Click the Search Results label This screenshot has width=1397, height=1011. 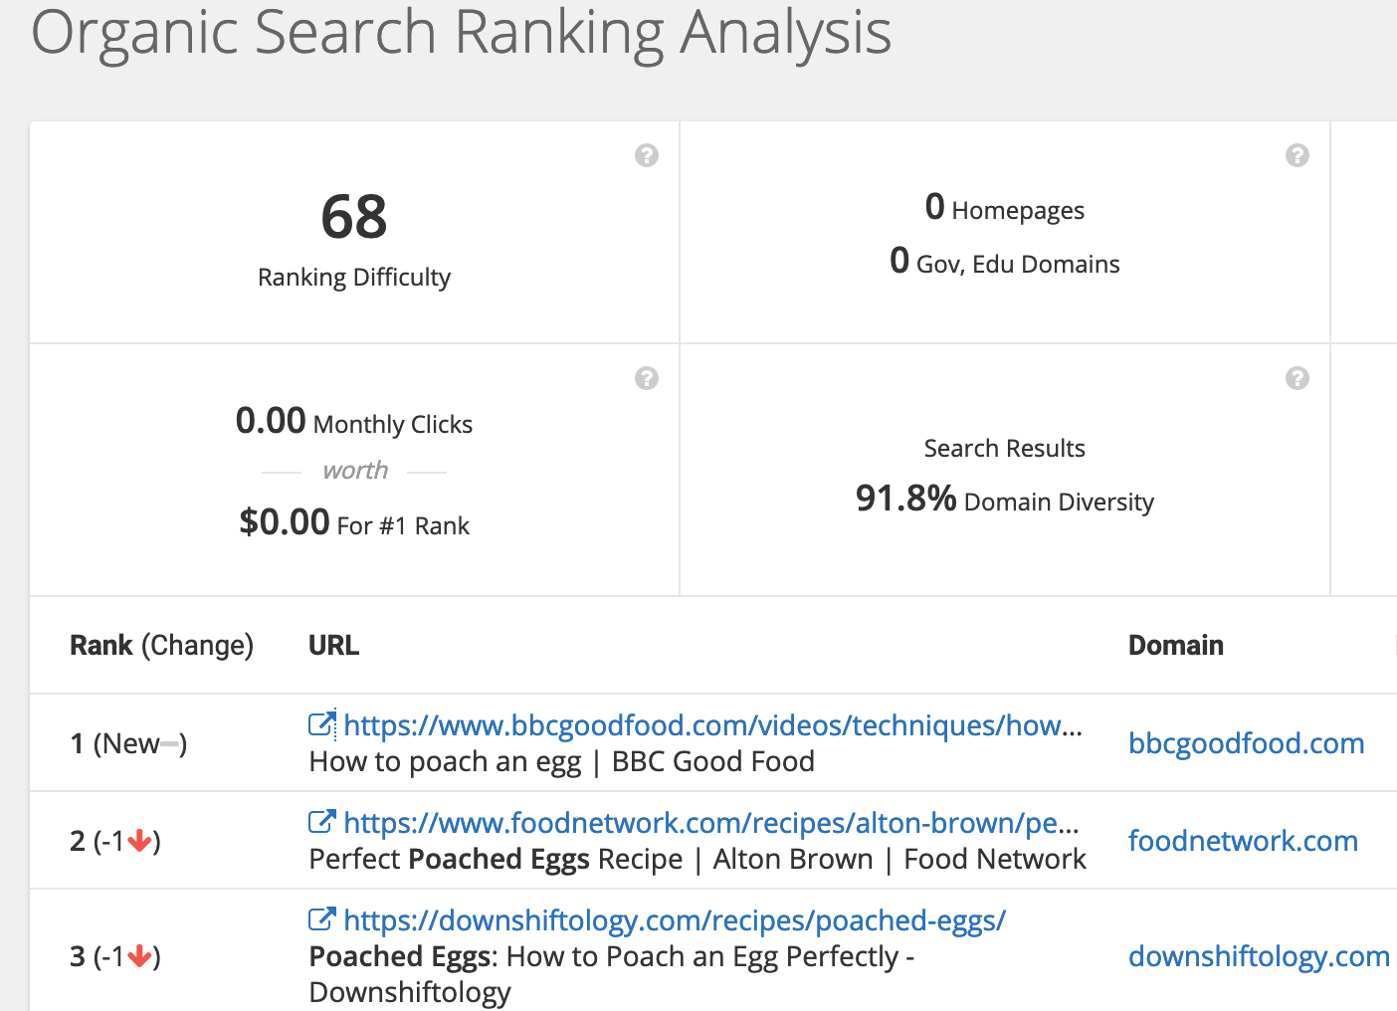point(1005,448)
